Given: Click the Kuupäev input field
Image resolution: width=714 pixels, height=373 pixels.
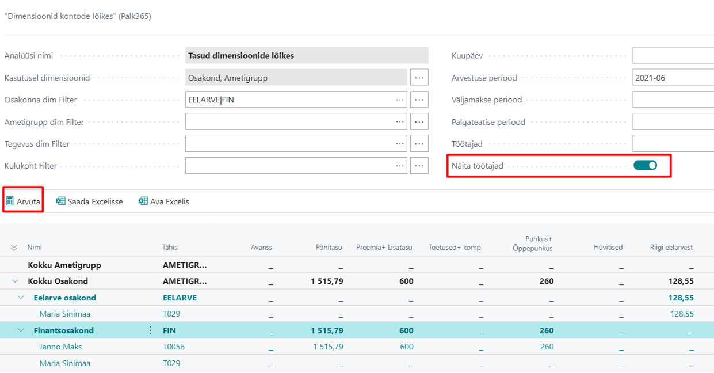Looking at the screenshot, I should (673, 56).
